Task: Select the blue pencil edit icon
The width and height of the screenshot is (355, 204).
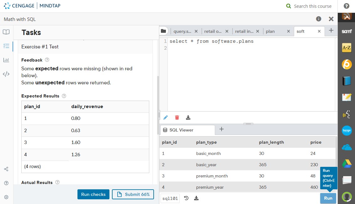Action: (x=166, y=117)
